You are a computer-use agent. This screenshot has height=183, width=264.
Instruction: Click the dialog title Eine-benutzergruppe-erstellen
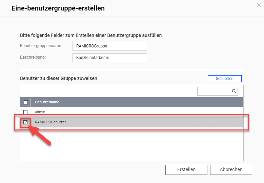58,8
